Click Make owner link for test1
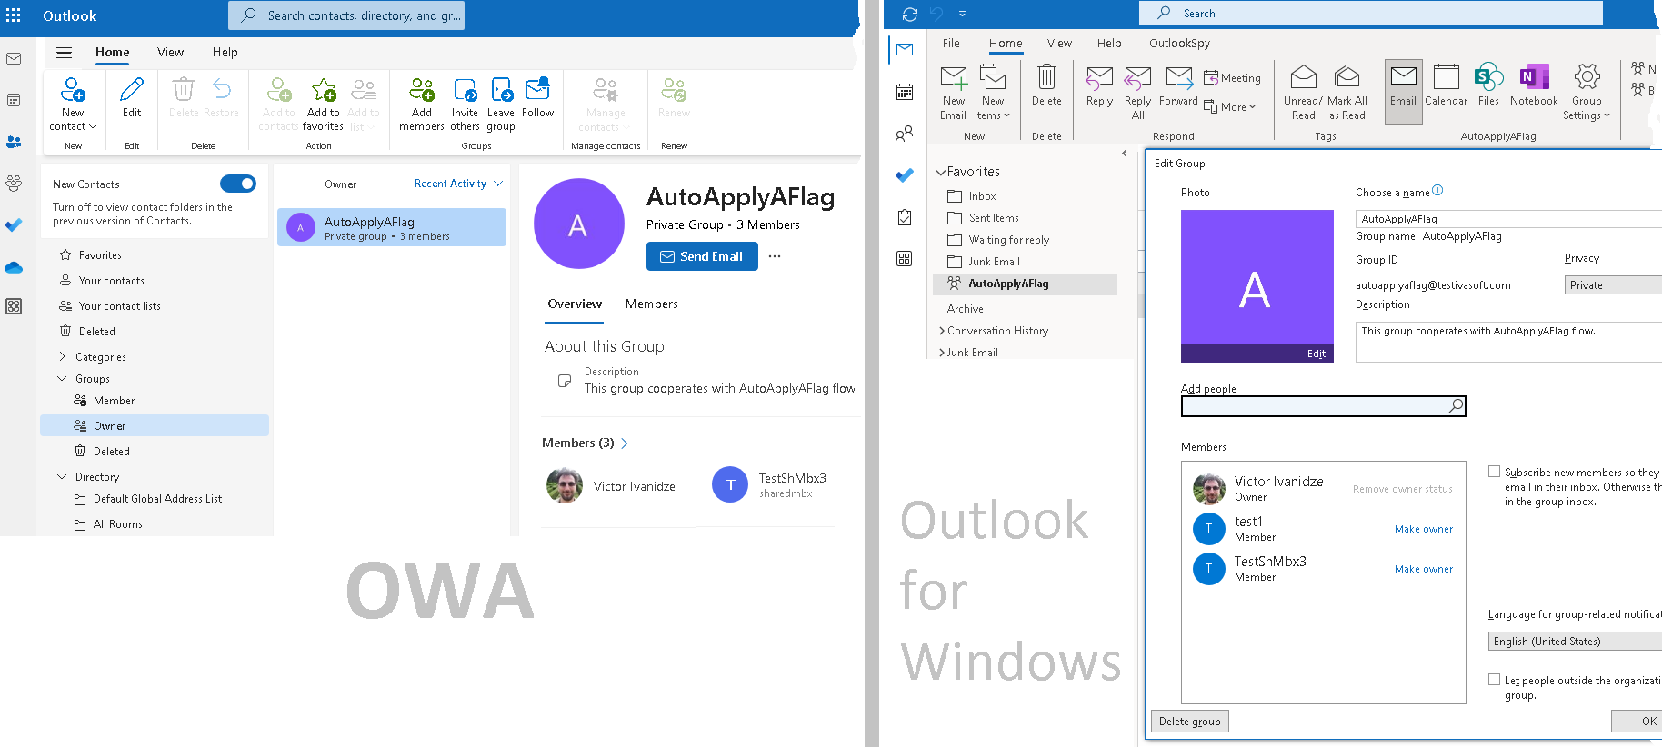Viewport: 1662px width, 747px height. (1424, 529)
